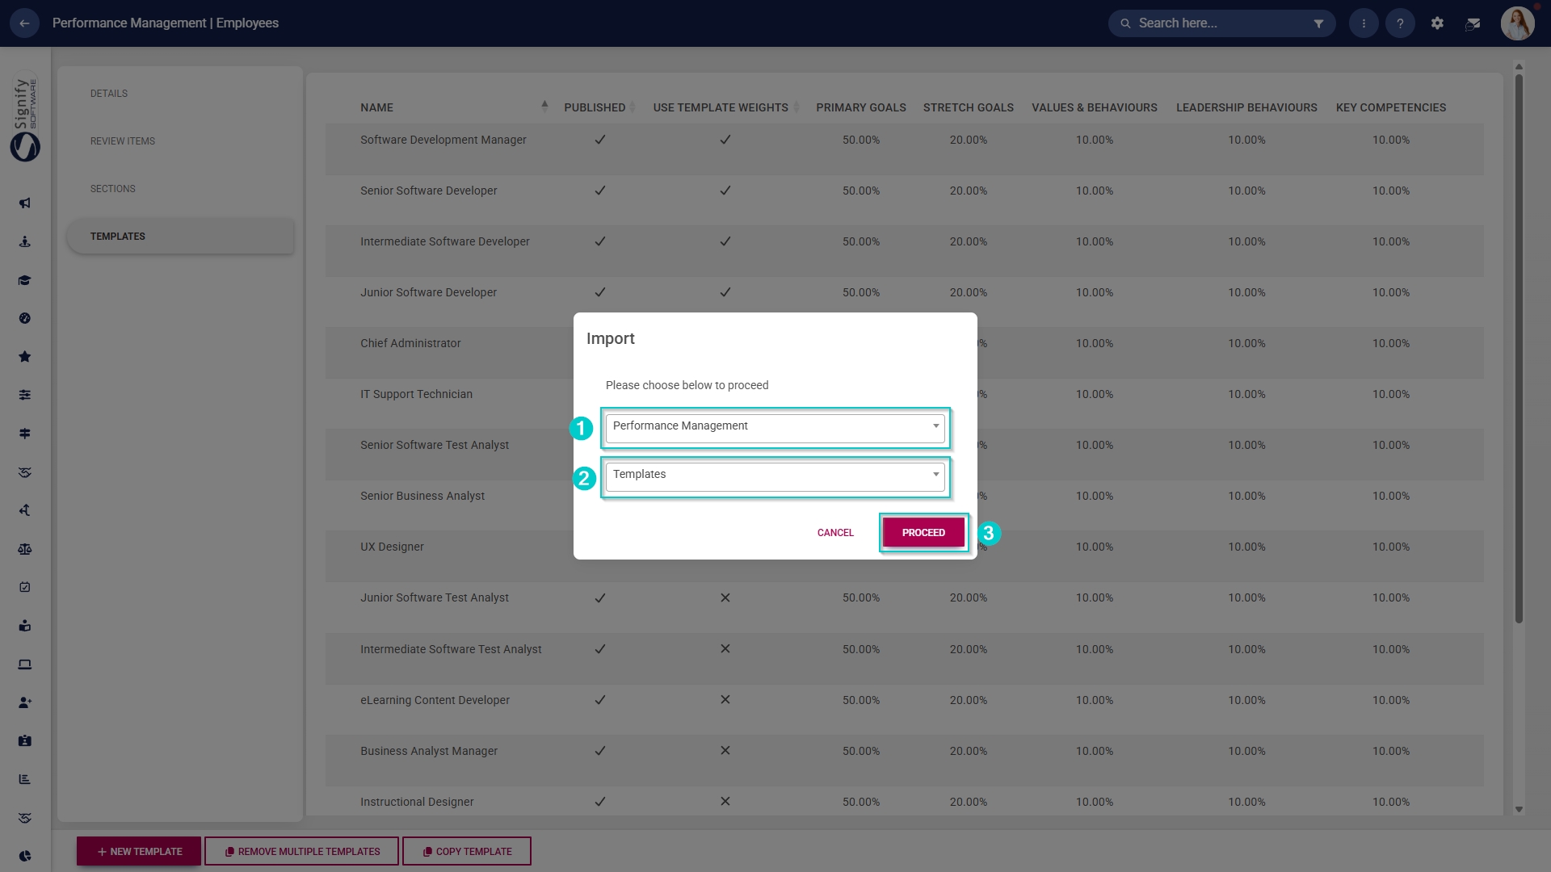Click CANCEL in the Import dialog
This screenshot has height=872, width=1551.
point(835,533)
